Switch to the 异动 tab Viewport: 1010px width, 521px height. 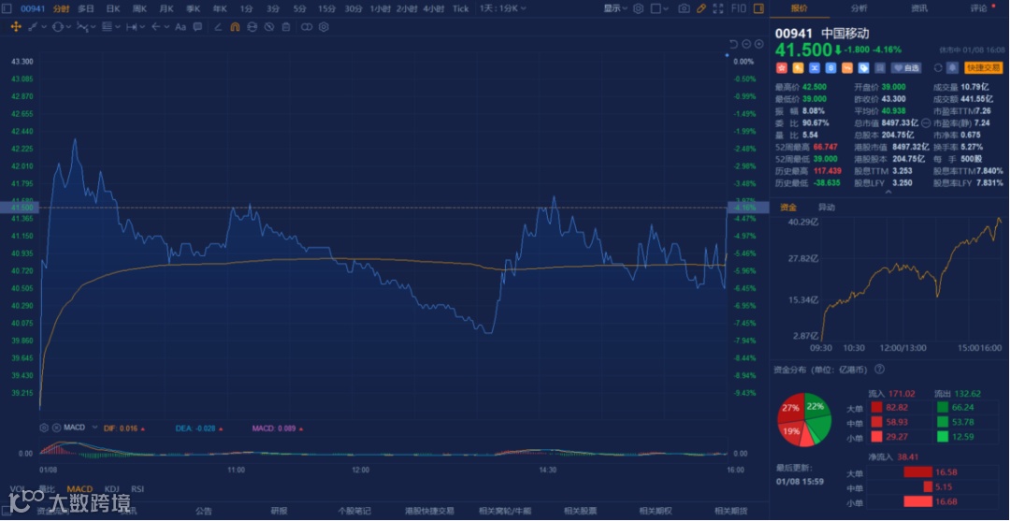tap(827, 208)
